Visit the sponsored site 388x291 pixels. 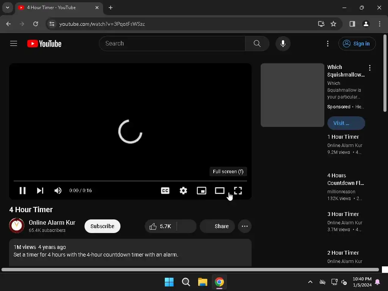pos(346,123)
